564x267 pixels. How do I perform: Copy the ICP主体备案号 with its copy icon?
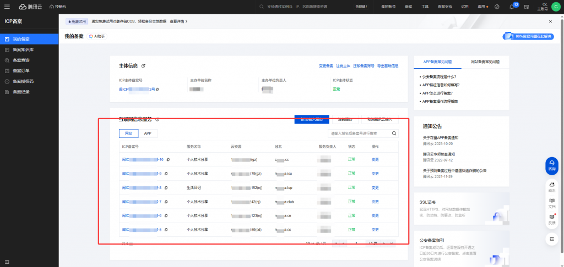(x=158, y=90)
